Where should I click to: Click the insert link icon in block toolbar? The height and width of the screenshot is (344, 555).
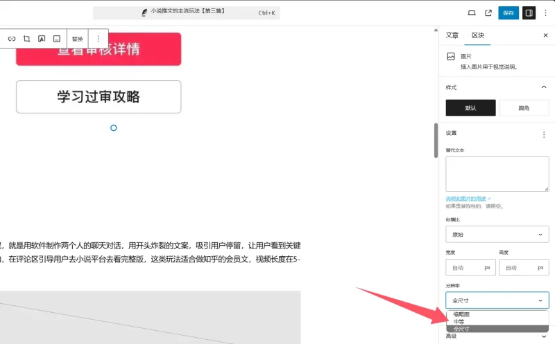pos(12,39)
